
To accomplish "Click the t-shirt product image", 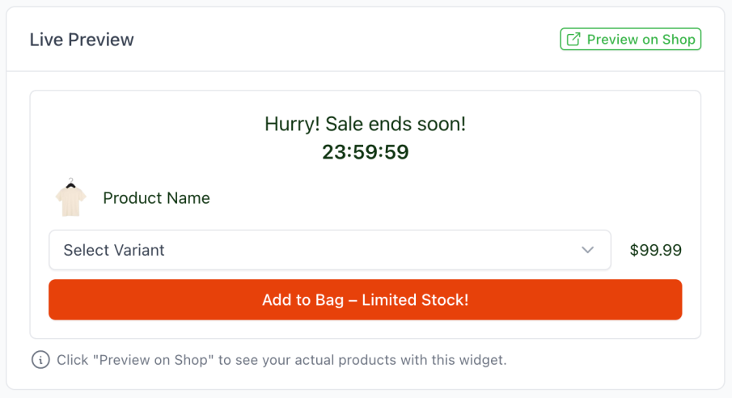I will tap(70, 201).
